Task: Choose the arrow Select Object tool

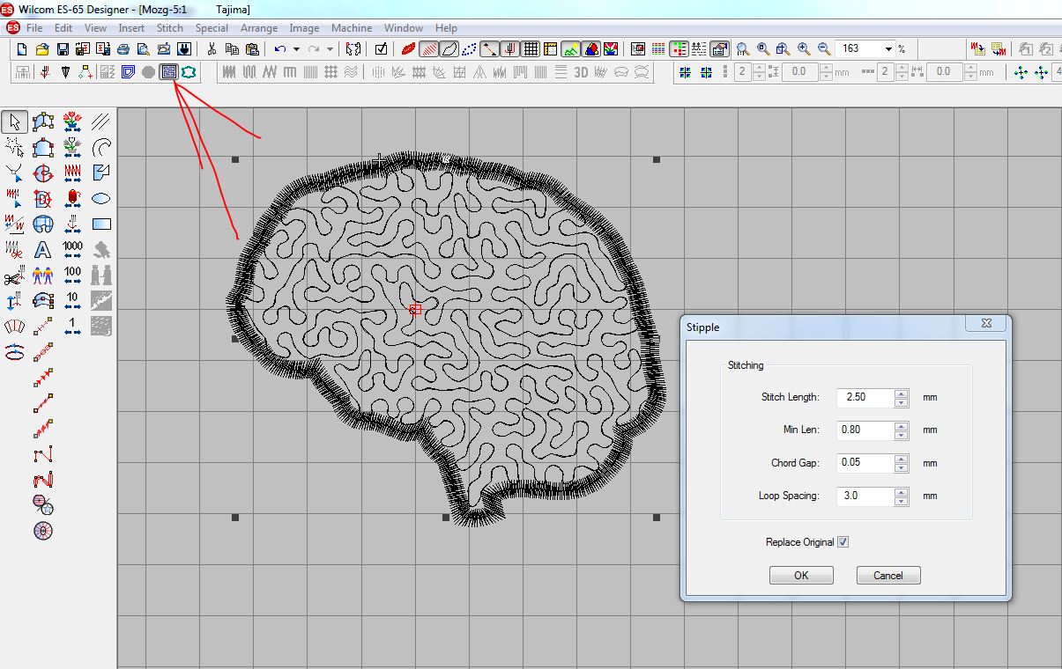Action: pos(14,121)
